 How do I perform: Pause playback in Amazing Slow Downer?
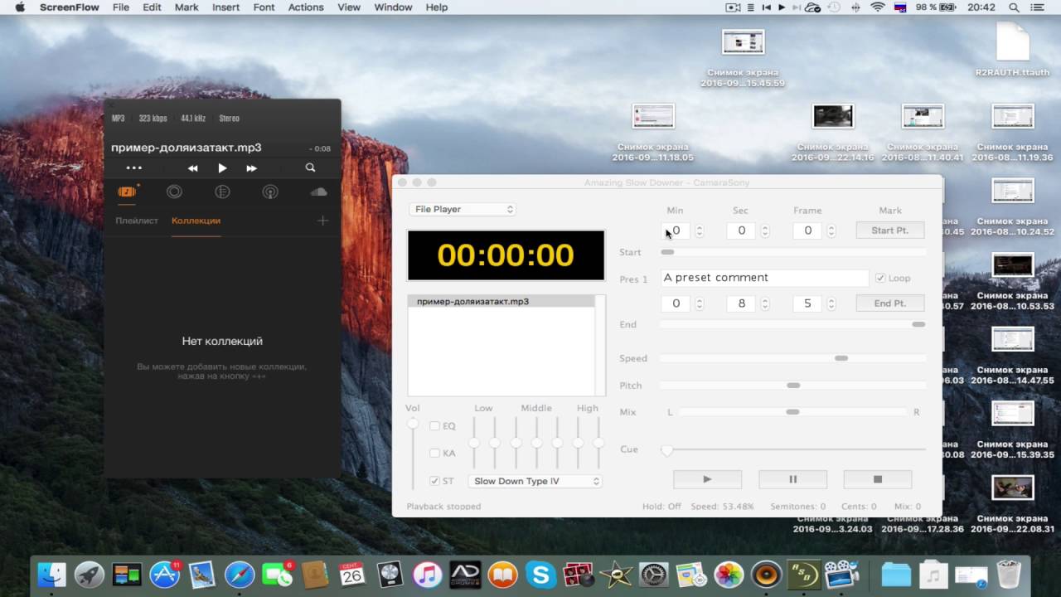[792, 479]
